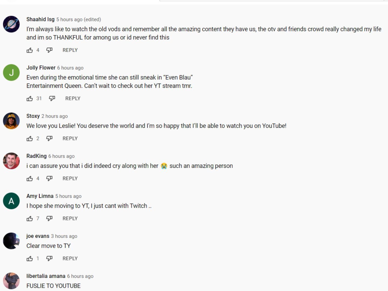Open Stoxy's channel via username

[33, 116]
